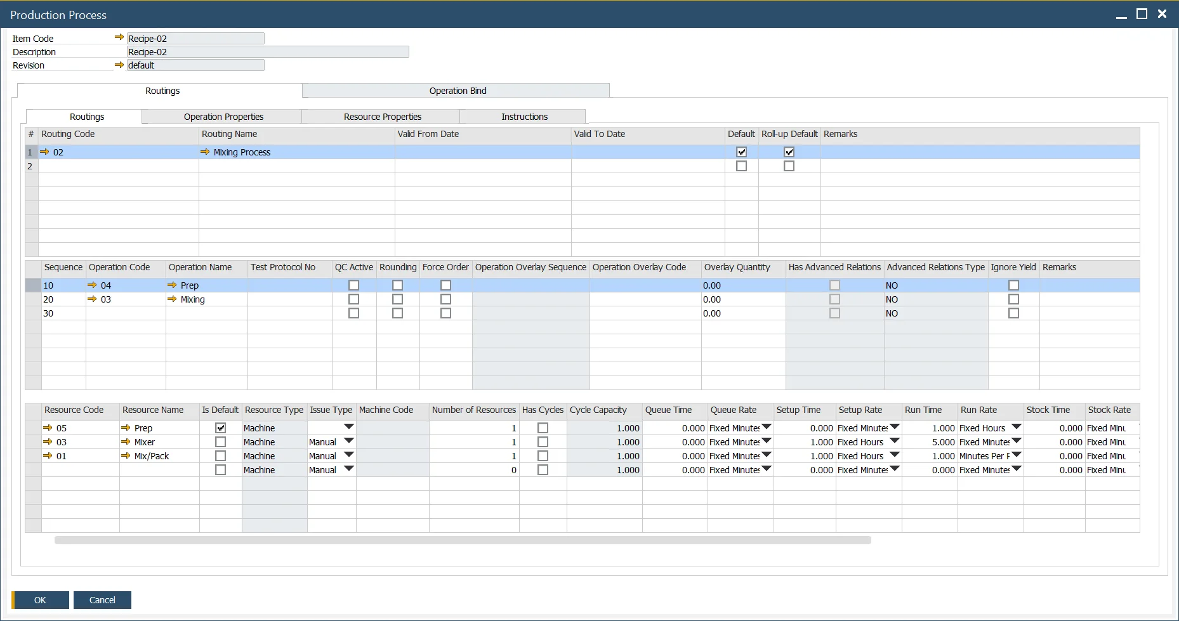Image resolution: width=1179 pixels, height=621 pixels.
Task: Click the link arrow next to Mixing operation name
Action: pyautogui.click(x=172, y=299)
